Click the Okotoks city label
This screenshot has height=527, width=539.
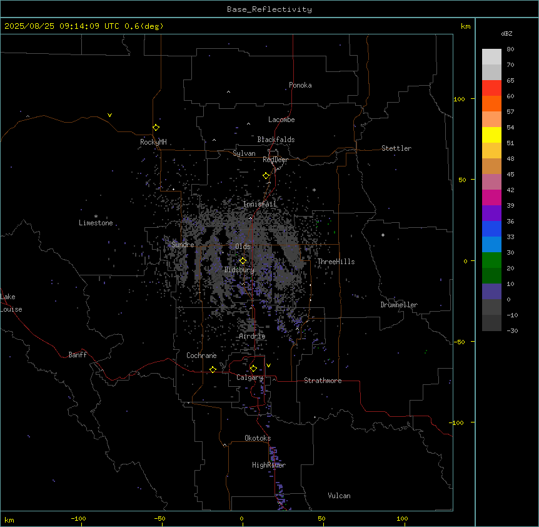coord(258,438)
